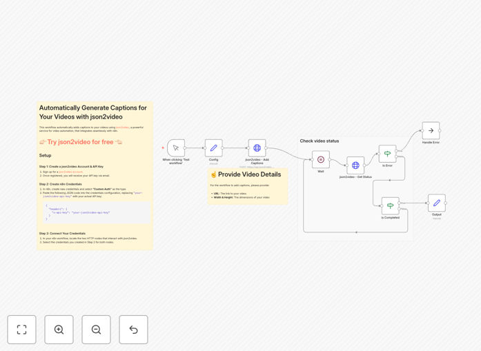
Task: Click the 'Select the credentials you created' line
Action: (78, 242)
